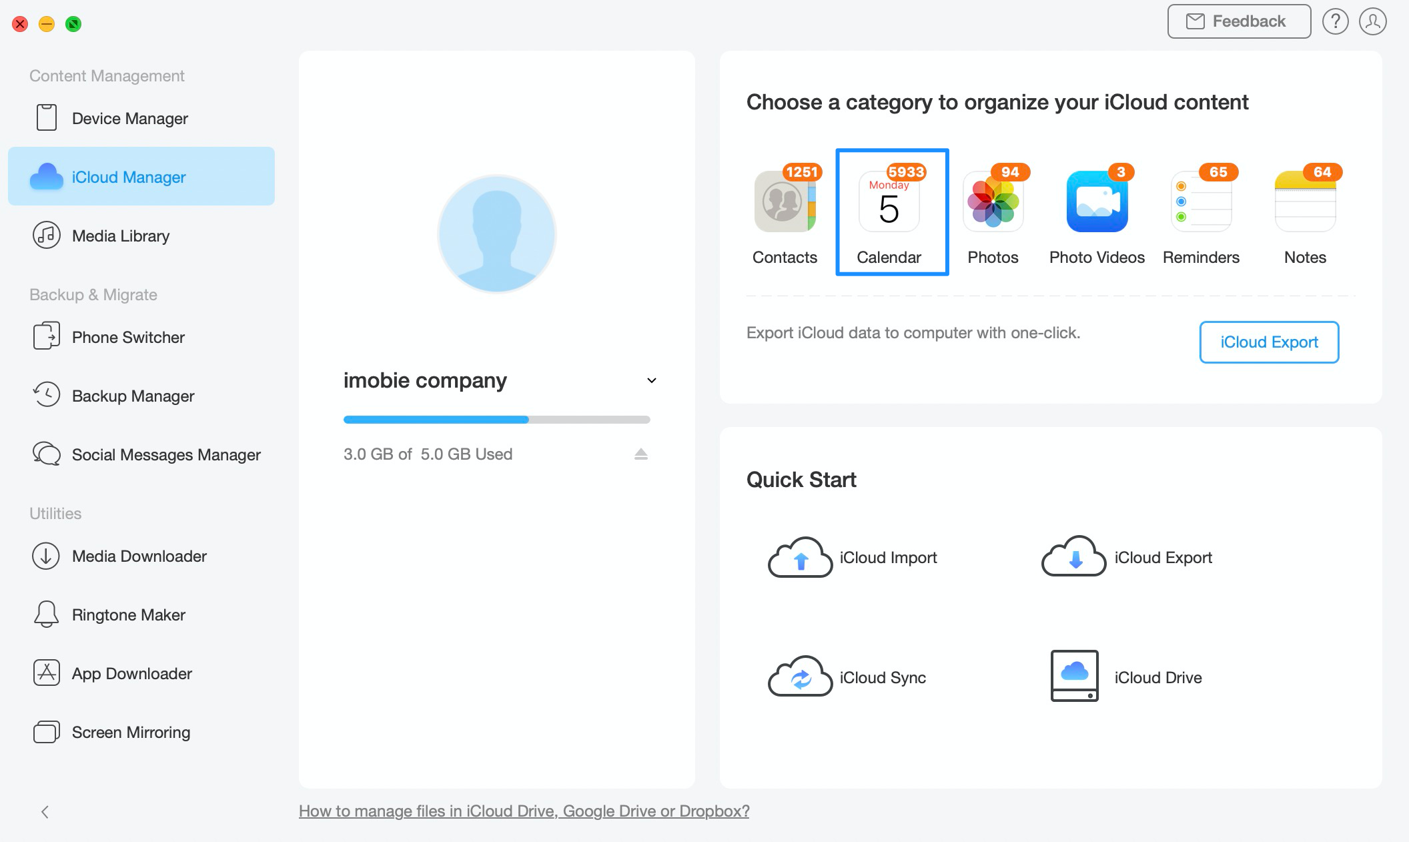Collapse the sidebar with the left chevron
1409x842 pixels.
tap(45, 811)
